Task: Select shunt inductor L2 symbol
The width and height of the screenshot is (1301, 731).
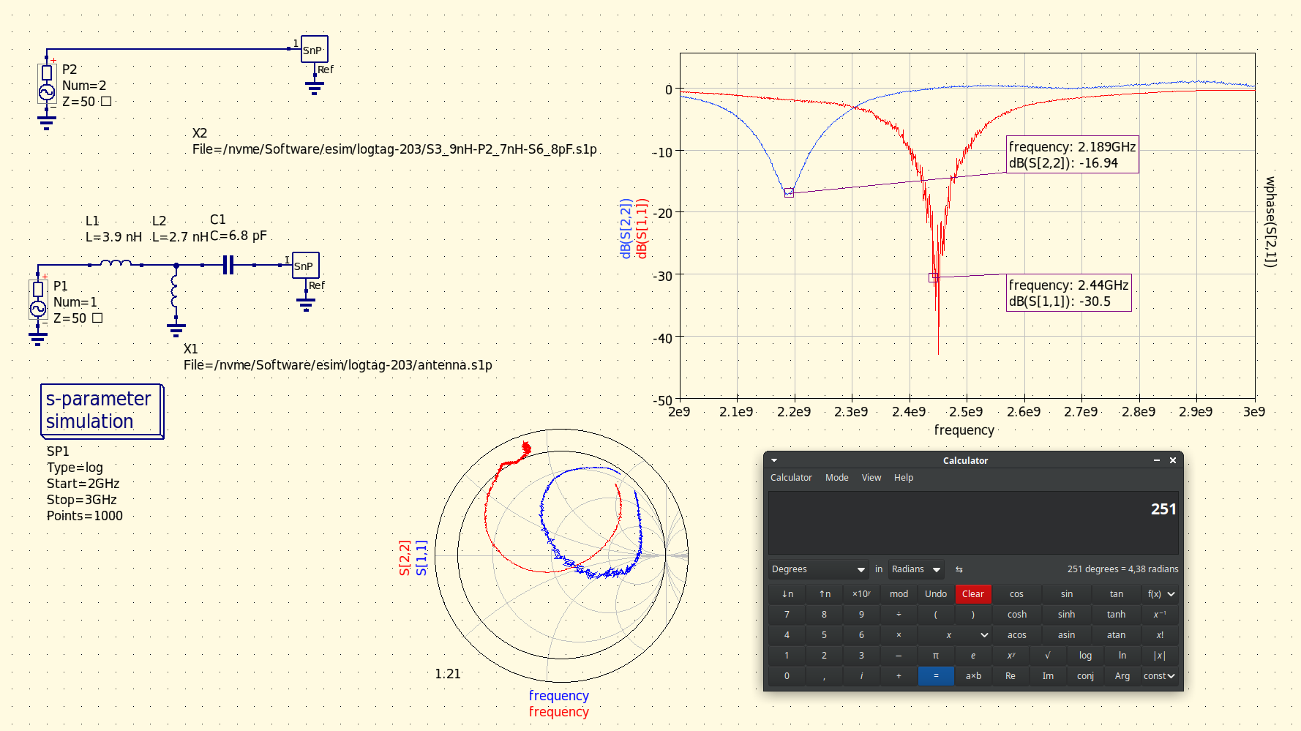Action: [175, 290]
